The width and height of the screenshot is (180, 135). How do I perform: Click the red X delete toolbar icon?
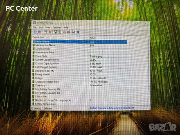click(x=50, y=32)
